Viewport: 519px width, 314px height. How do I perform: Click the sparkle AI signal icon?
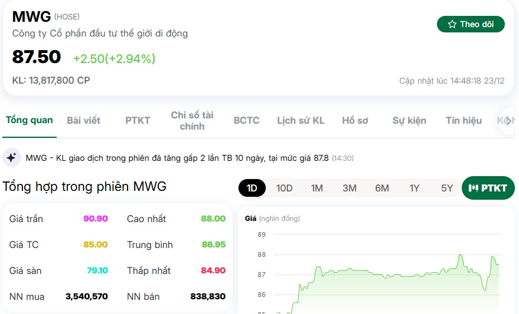point(12,158)
